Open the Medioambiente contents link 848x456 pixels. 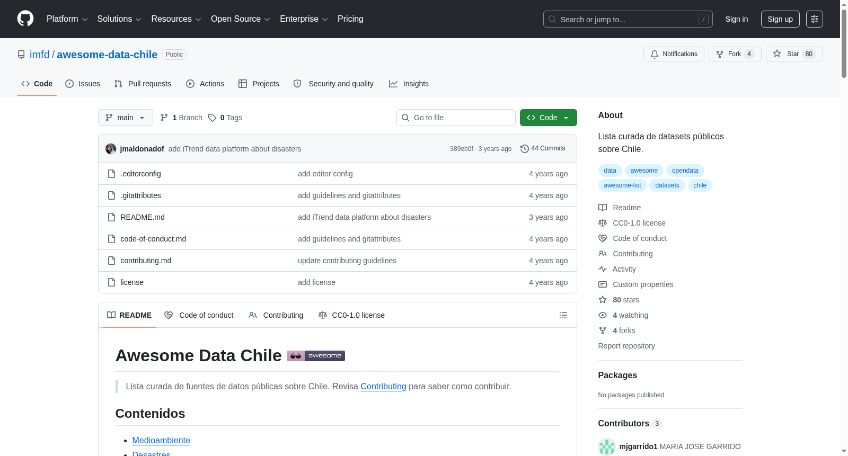(x=161, y=441)
